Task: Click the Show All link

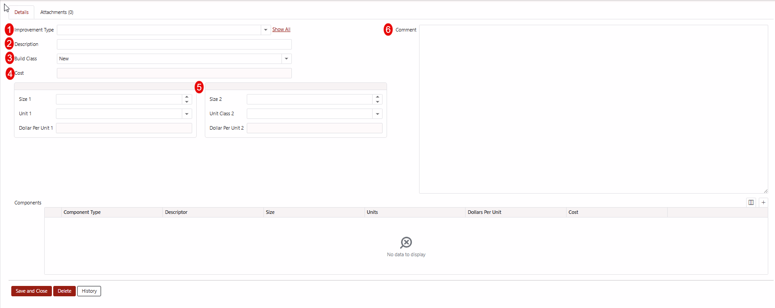Action: [281, 30]
